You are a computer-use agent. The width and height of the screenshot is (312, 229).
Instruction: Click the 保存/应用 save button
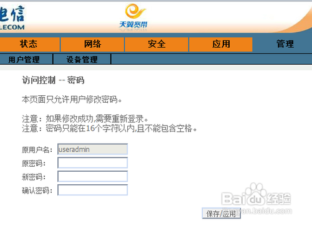[222, 213]
